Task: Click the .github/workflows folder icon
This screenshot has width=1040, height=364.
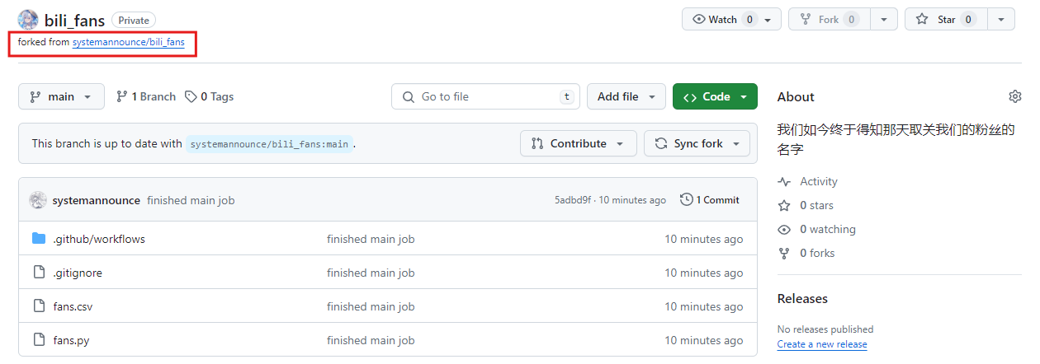Action: coord(39,239)
